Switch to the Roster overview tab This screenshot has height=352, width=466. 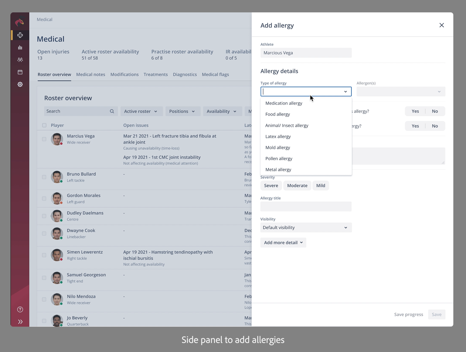click(54, 75)
